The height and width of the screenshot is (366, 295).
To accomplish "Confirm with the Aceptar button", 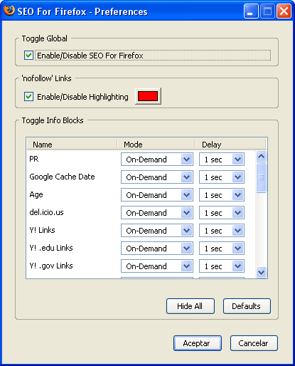I will (198, 343).
